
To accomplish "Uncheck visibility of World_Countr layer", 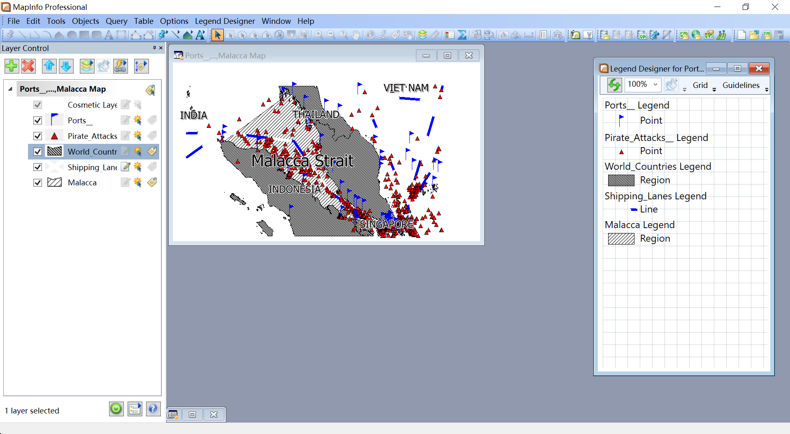I will point(37,152).
